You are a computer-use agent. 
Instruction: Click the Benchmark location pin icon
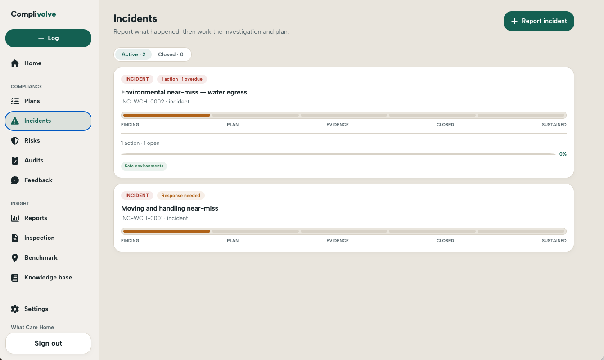pos(15,258)
